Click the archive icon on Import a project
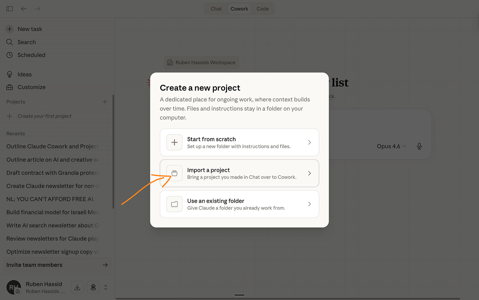The image size is (479, 300). (174, 173)
